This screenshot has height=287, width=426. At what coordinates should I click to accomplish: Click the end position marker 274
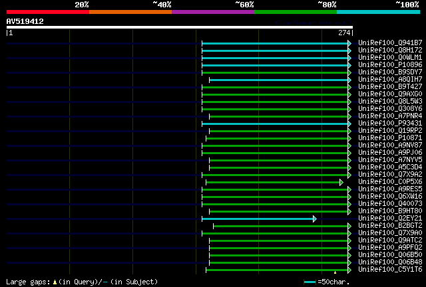coord(344,33)
